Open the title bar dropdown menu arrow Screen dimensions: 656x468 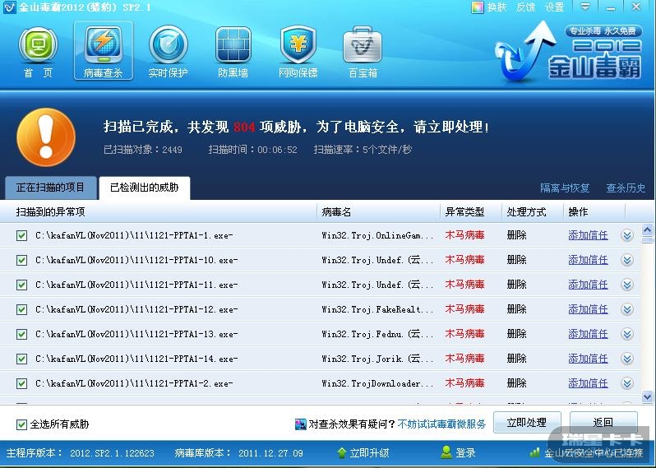coord(584,7)
